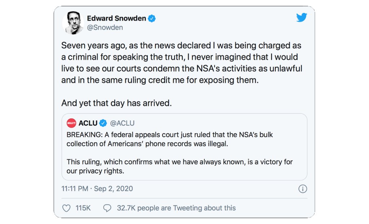The image size is (369, 224).
Task: Click Edward Snowden's profile avatar
Action: pyautogui.click(x=73, y=23)
